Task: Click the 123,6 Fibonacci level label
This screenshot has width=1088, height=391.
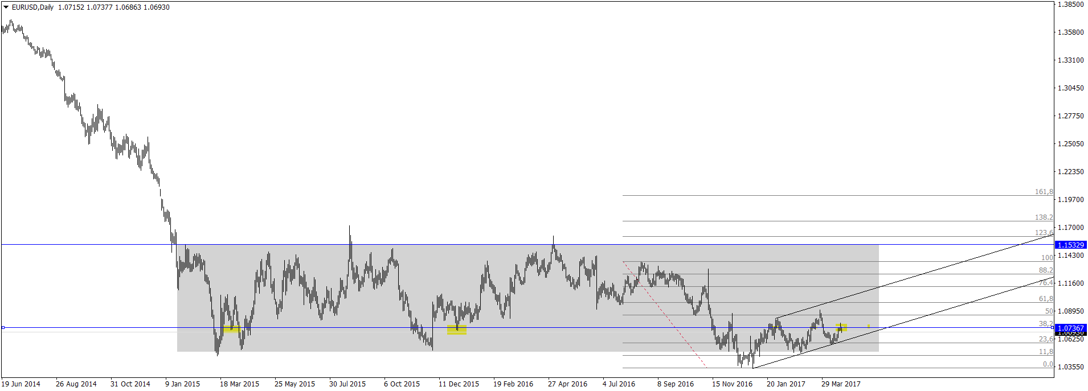Action: tap(1044, 232)
